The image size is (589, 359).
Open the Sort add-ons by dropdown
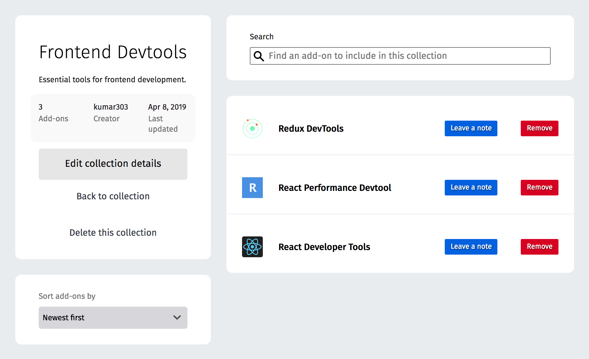pyautogui.click(x=113, y=318)
